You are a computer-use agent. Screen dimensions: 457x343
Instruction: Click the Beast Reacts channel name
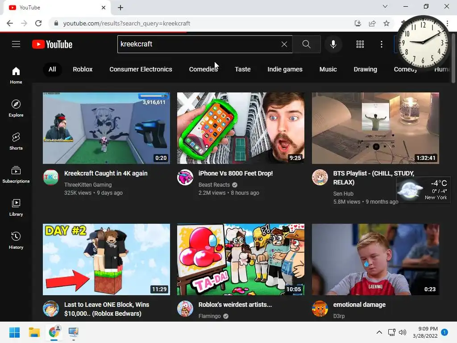(x=214, y=184)
